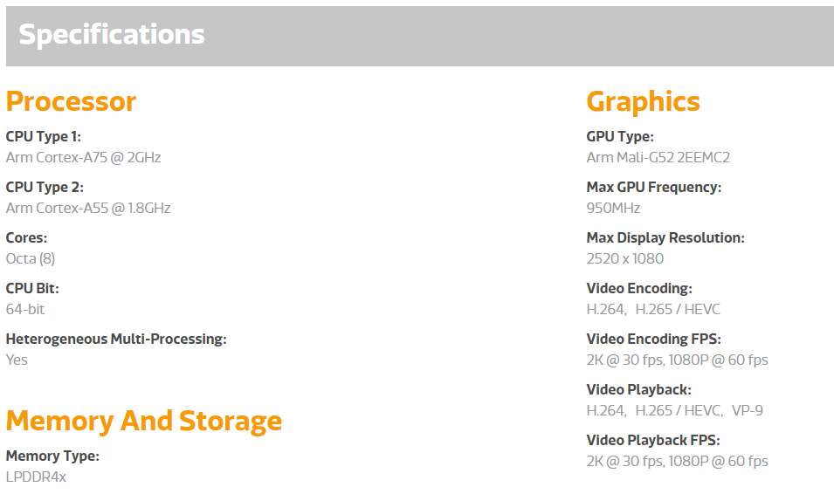Click the Octa (8) cores value
The image size is (834, 494).
(31, 258)
